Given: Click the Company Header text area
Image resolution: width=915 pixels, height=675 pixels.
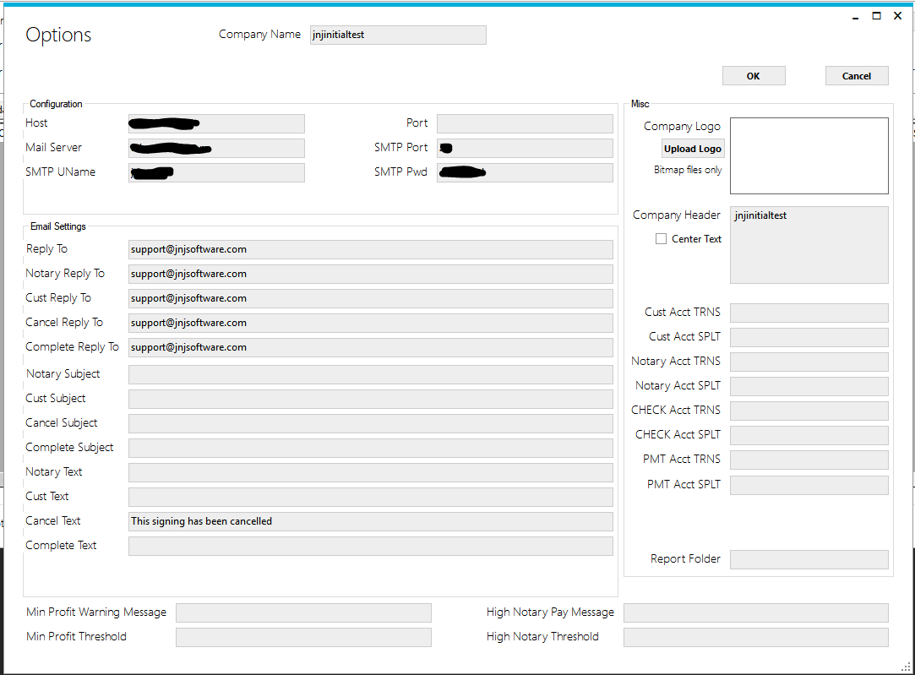Looking at the screenshot, I should point(809,245).
